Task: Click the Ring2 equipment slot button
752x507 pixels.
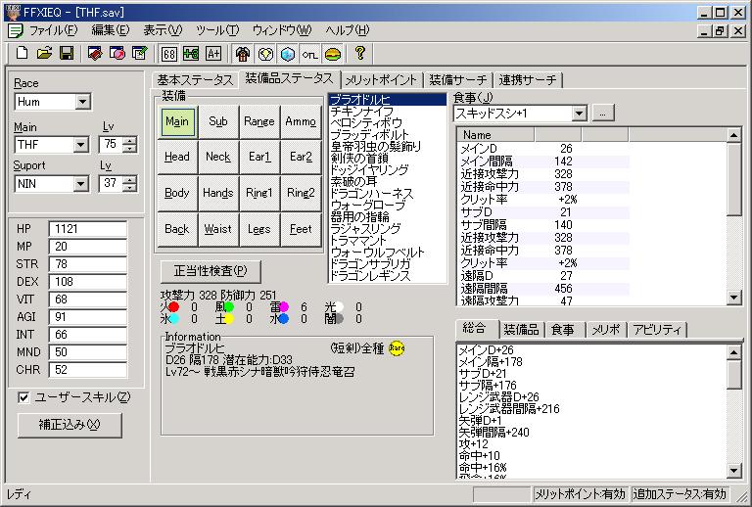Action: point(301,193)
